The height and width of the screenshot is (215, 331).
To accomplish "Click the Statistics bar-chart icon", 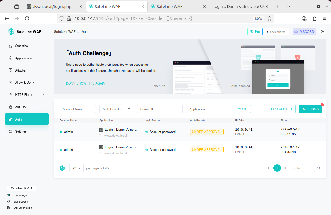I will [10, 46].
